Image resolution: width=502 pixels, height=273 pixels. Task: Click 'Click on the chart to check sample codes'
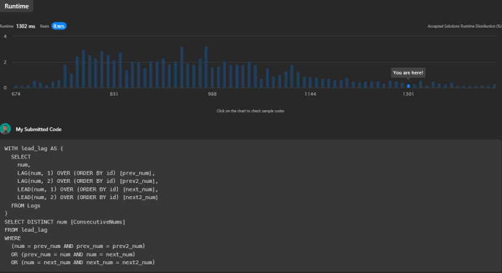click(250, 111)
